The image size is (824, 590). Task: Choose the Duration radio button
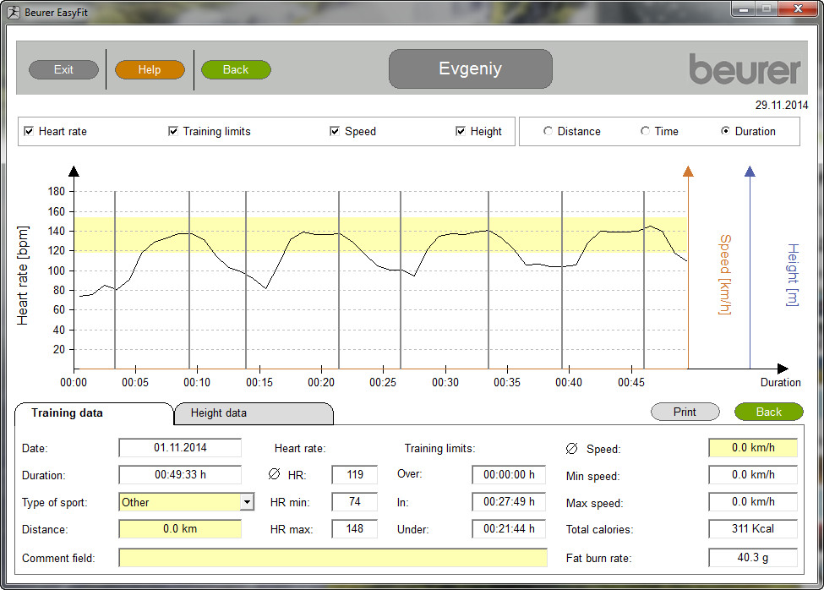point(726,132)
